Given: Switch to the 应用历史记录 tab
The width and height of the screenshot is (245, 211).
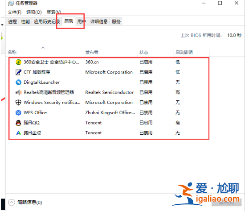Looking at the screenshot, I should coord(47,21).
